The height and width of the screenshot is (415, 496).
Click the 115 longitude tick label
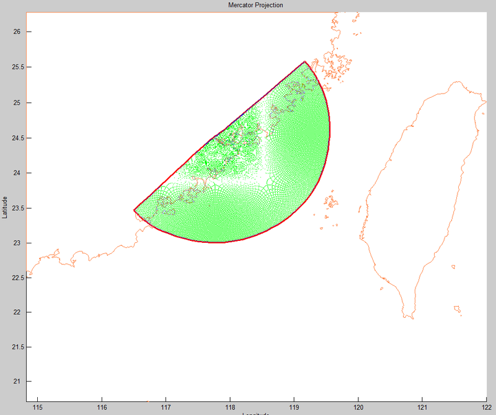coord(38,408)
